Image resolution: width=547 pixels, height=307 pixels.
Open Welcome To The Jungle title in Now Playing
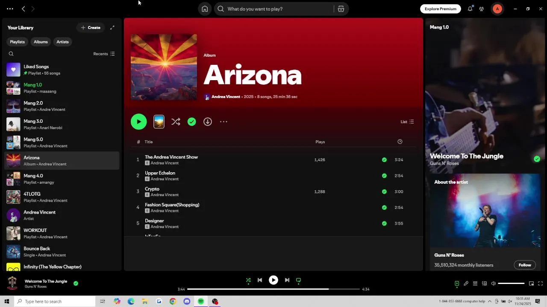pyautogui.click(x=467, y=156)
